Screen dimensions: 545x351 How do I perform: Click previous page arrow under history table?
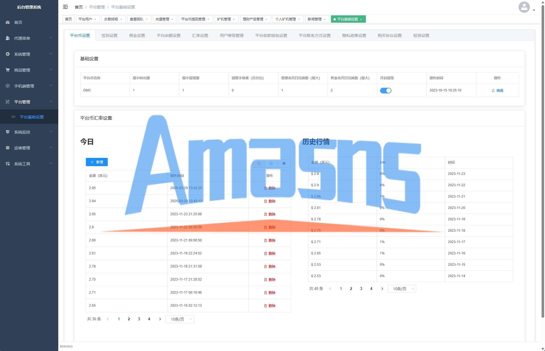coord(330,289)
